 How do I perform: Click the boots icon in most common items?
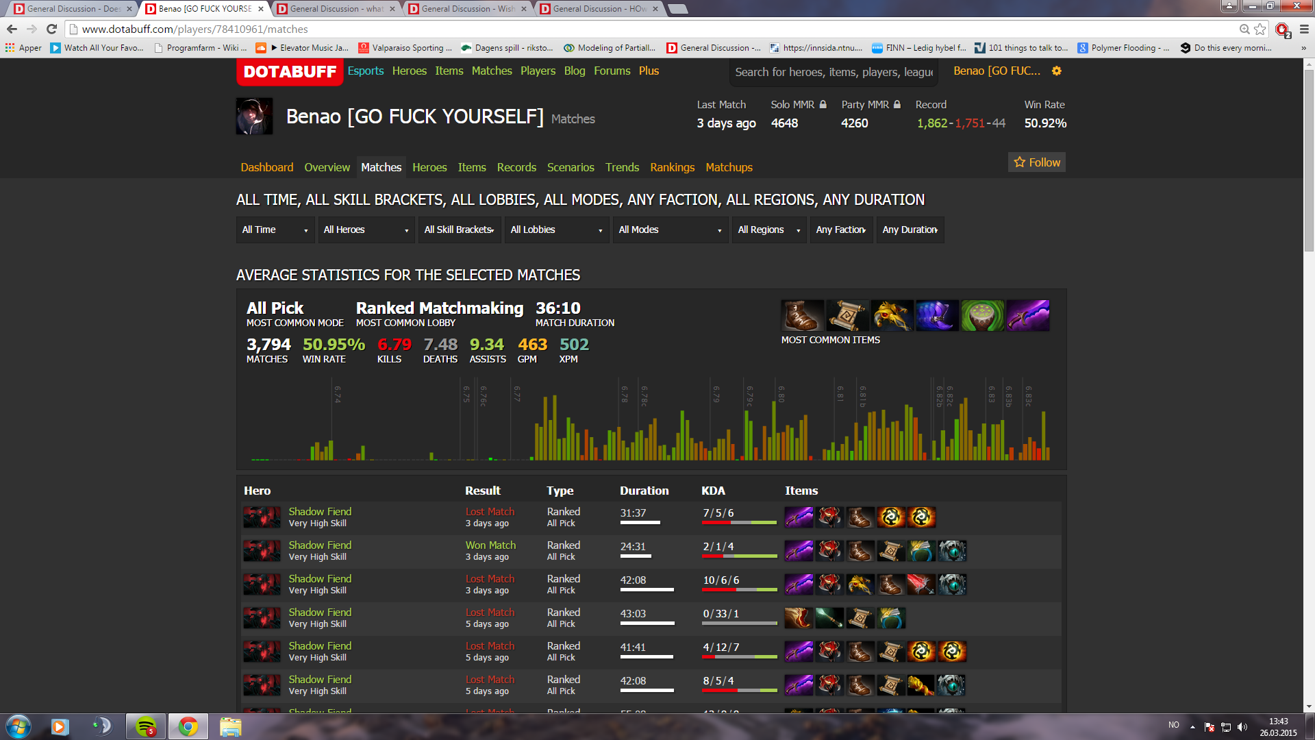click(803, 316)
